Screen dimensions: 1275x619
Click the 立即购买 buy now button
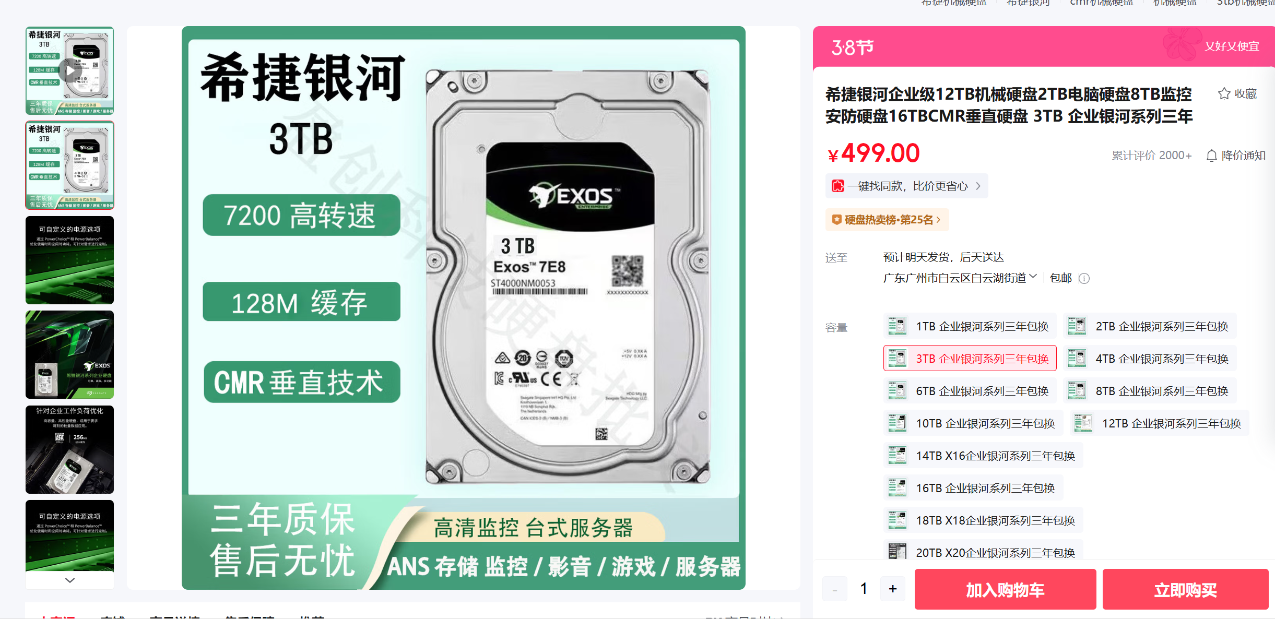pos(1185,589)
